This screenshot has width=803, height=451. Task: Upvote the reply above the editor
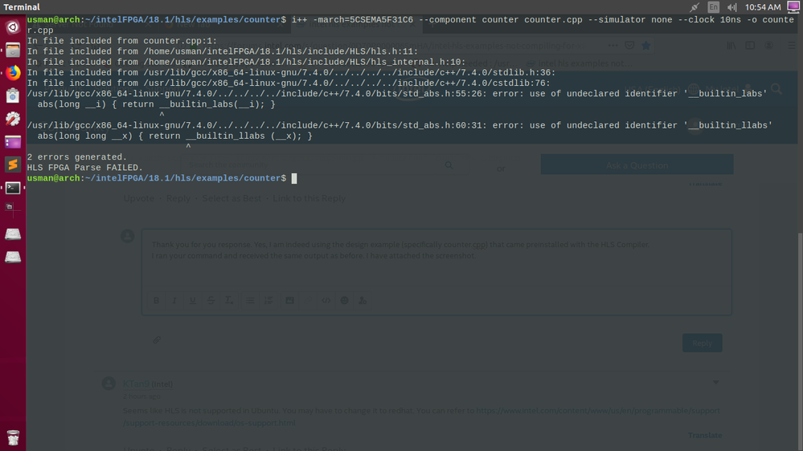(139, 198)
